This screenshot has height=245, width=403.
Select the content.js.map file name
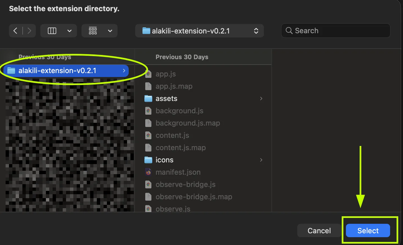pos(181,148)
